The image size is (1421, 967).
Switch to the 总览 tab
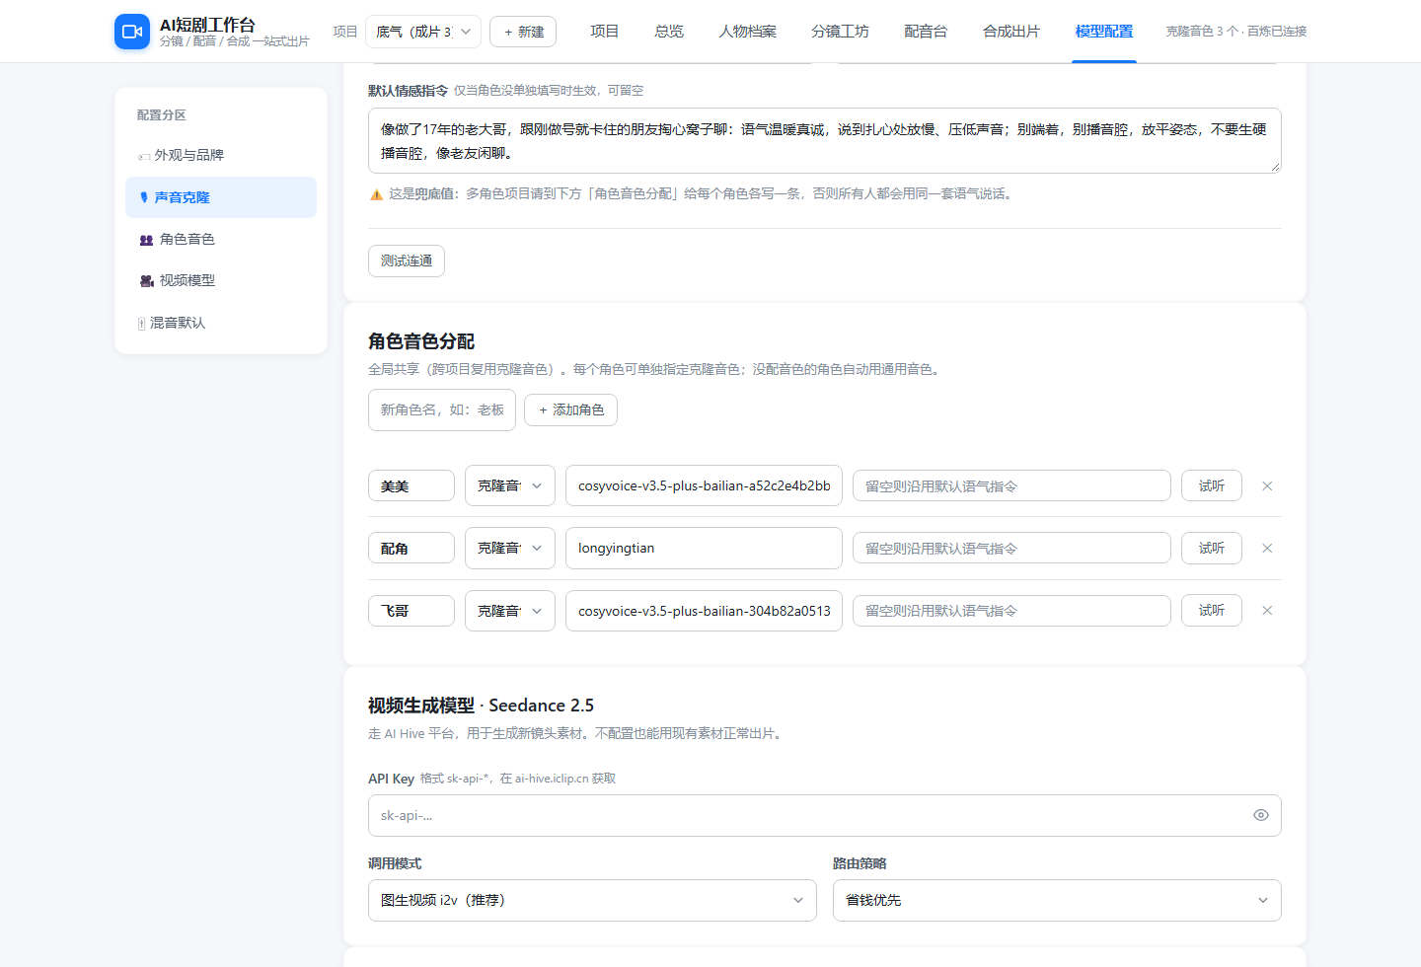pyautogui.click(x=669, y=32)
